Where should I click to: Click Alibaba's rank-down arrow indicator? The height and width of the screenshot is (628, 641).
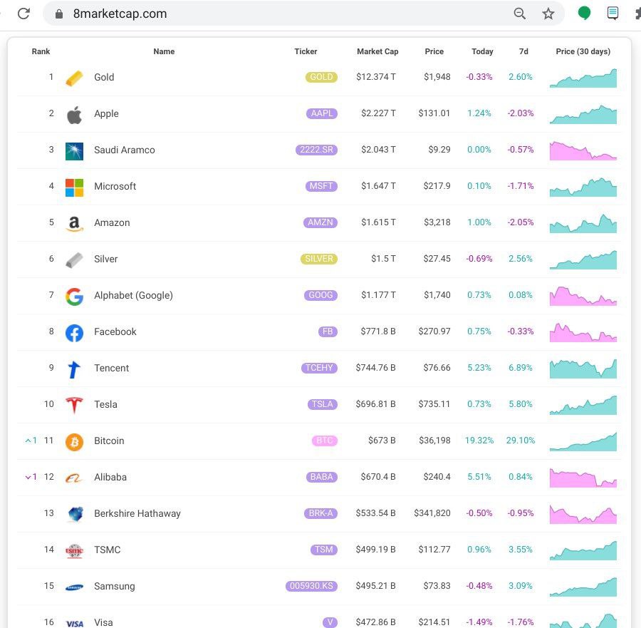31,477
